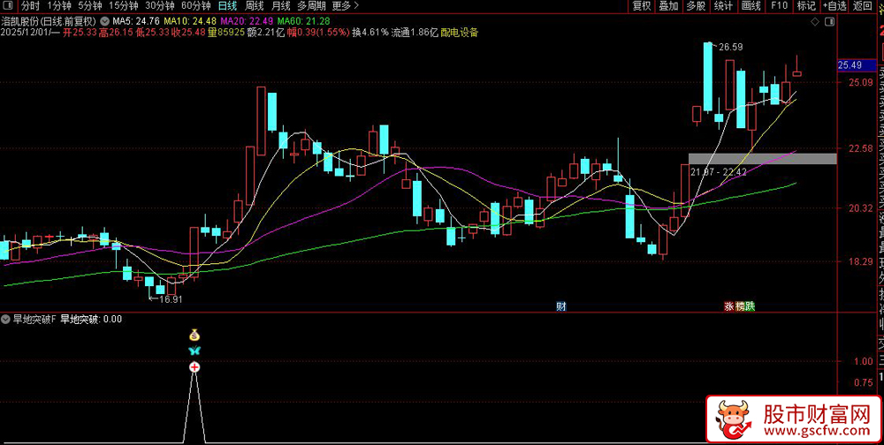Expand the 旱地突破F indicator dropdown arrow
The image size is (884, 445).
[5, 319]
